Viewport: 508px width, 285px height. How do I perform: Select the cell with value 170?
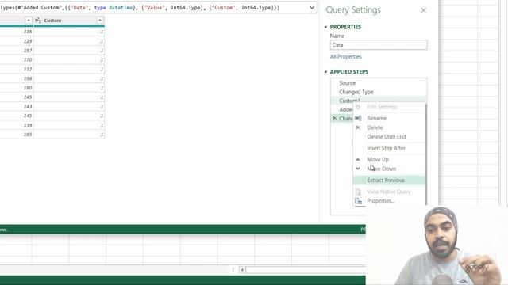coord(17,60)
